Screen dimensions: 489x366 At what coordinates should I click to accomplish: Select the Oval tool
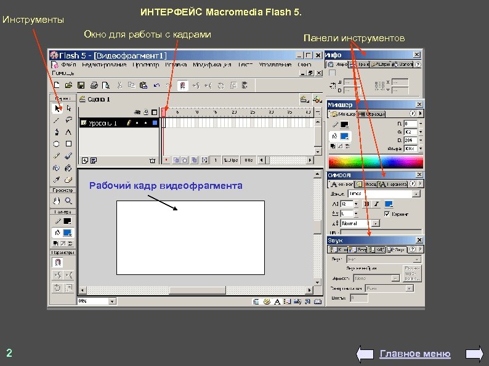coord(56,144)
